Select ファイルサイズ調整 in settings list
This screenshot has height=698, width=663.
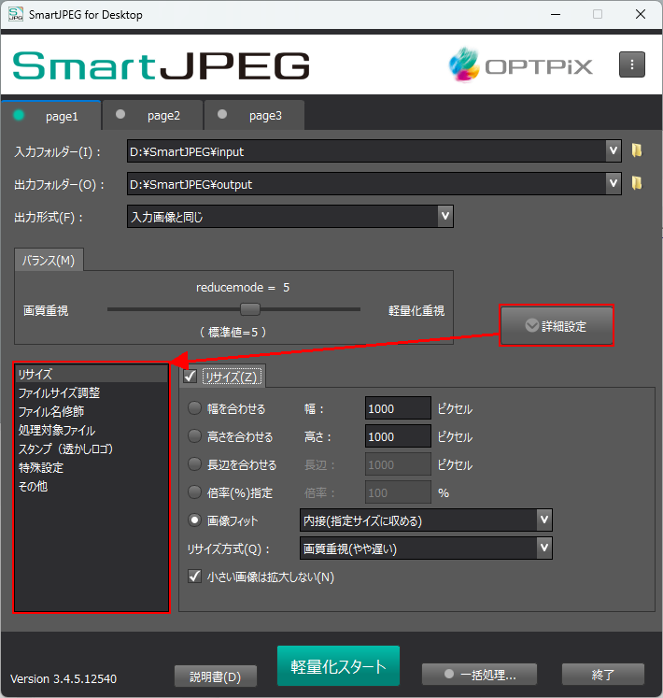tap(59, 392)
